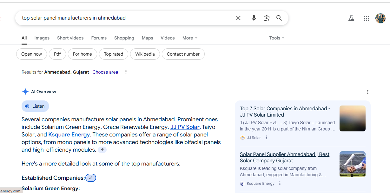
Task: Click the search query input field
Action: click(127, 18)
